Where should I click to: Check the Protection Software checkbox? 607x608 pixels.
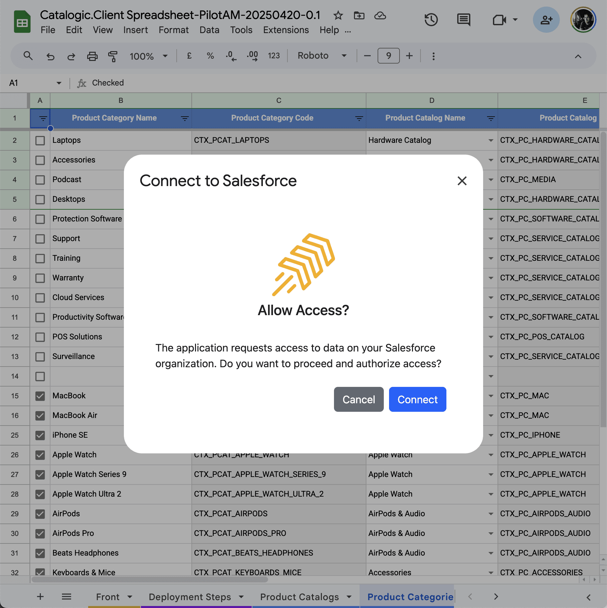point(40,219)
